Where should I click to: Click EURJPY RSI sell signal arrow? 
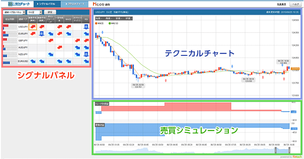point(86,34)
